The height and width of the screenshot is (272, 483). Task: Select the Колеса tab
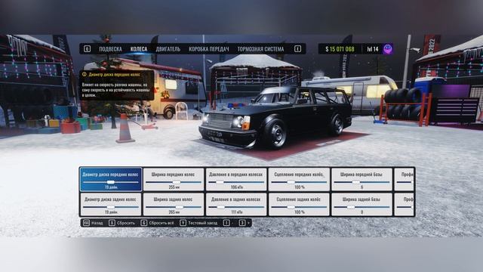point(139,49)
